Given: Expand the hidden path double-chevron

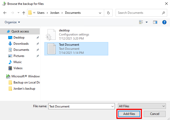Looking at the screenshot, I should (34, 13).
